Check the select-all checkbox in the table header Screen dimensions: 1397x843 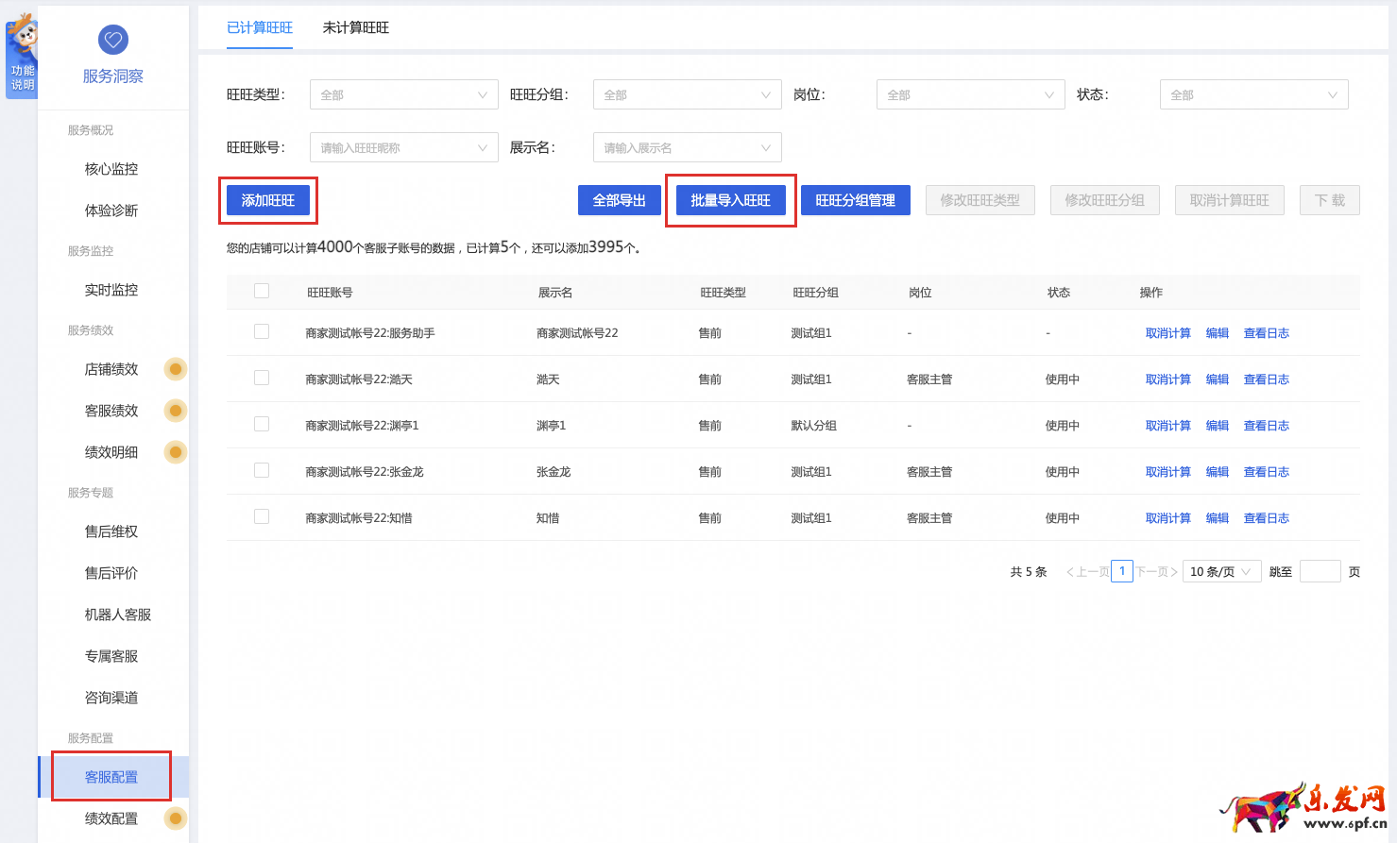pos(262,292)
